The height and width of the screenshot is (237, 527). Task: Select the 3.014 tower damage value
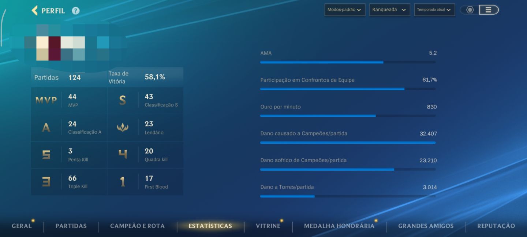430,187
